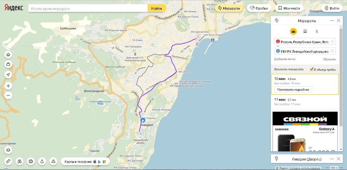The image size is (347, 170).
Task: Activate the ruler measurement tool
Action: pos(8,161)
